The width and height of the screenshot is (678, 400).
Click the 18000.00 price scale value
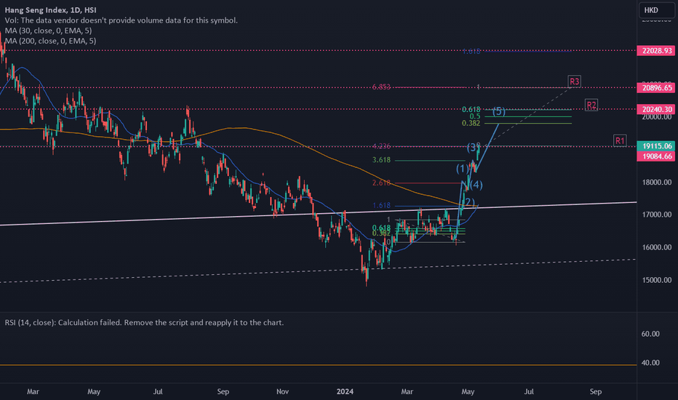coord(657,182)
